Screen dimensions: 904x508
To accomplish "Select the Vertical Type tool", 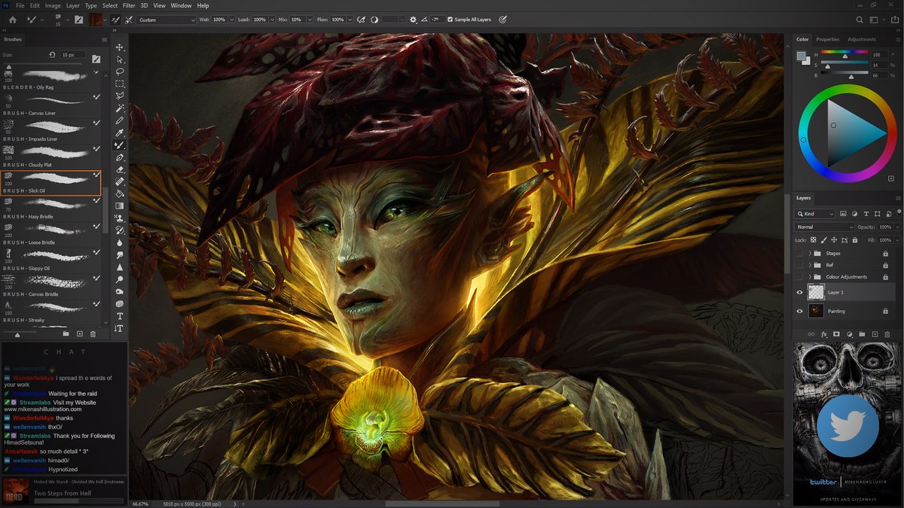I will (120, 328).
